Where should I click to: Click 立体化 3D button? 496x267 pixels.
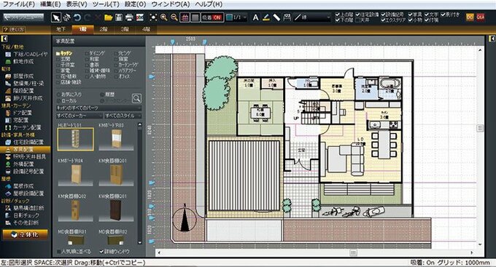click(25, 234)
